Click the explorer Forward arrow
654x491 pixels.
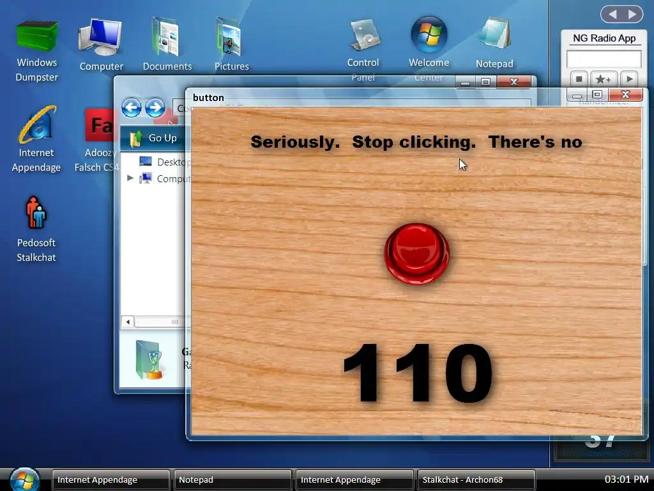pyautogui.click(x=155, y=107)
